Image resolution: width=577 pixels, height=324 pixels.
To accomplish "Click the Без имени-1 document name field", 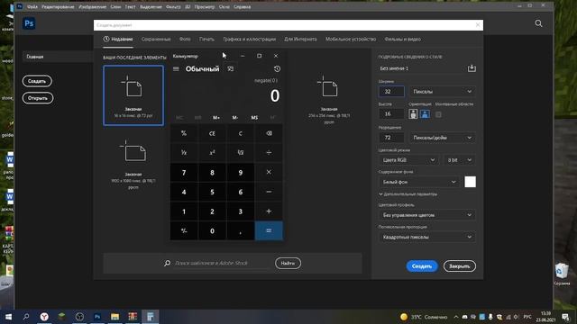I will tap(422, 68).
